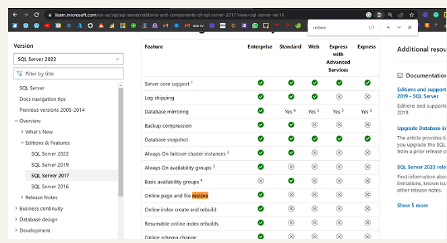Open the 'usa cv' Gmail bookmark
The image size is (447, 243).
point(194,26)
